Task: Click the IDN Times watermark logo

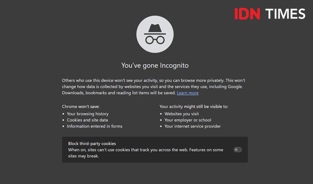Action: pyautogui.click(x=270, y=14)
